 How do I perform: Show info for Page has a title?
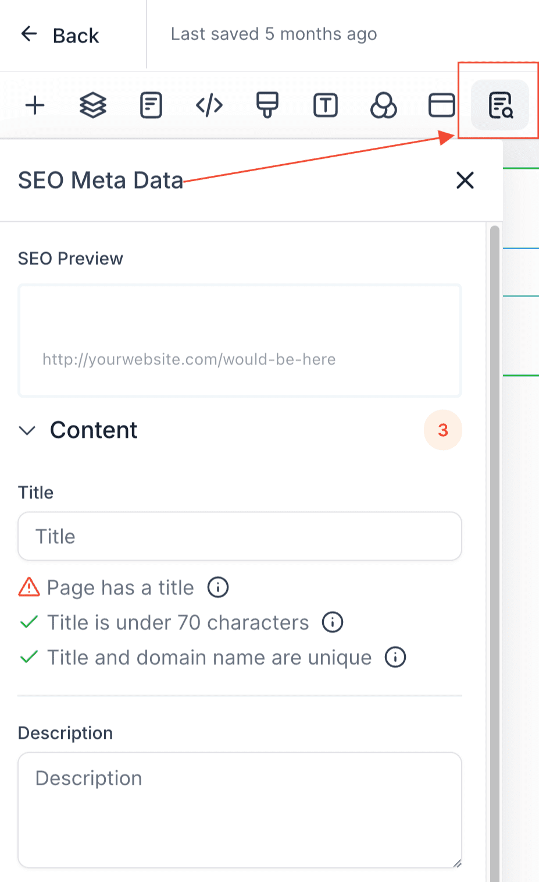click(218, 587)
